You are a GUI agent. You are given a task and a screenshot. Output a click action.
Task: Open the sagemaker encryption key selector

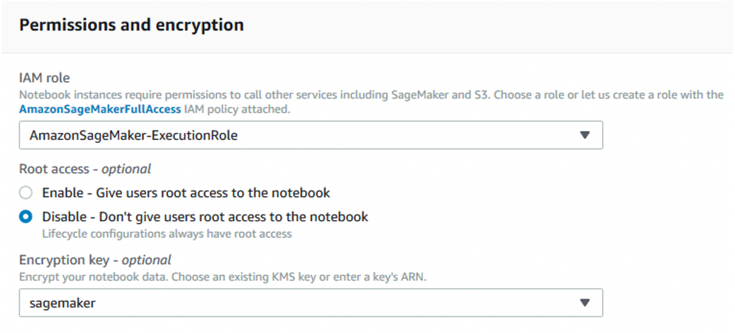311,303
